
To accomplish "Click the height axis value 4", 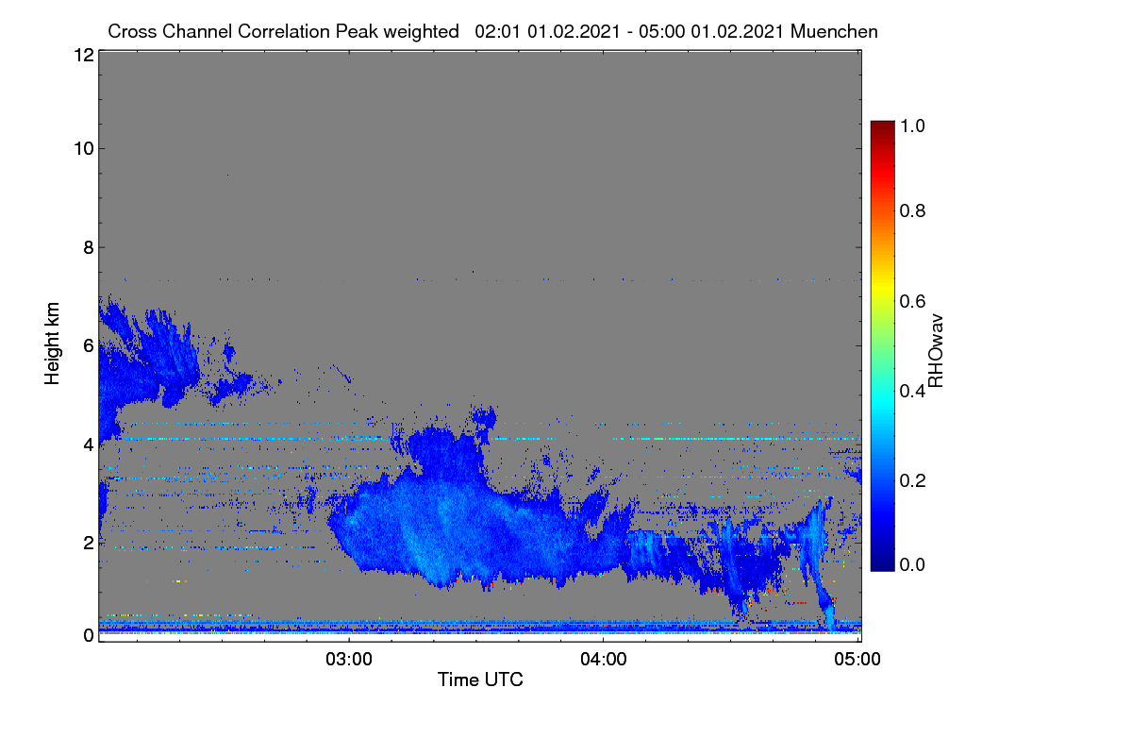I will pyautogui.click(x=88, y=445).
